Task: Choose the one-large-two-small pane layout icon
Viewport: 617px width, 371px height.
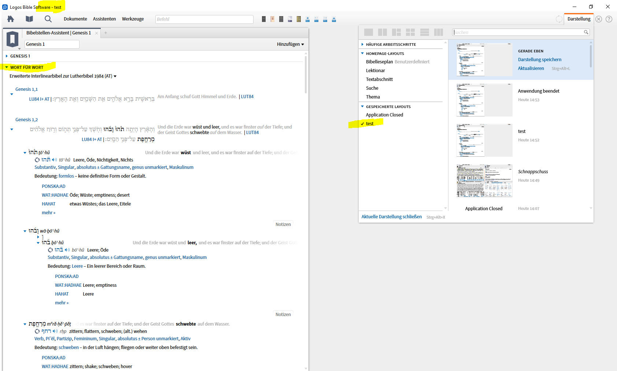Action: (396, 32)
